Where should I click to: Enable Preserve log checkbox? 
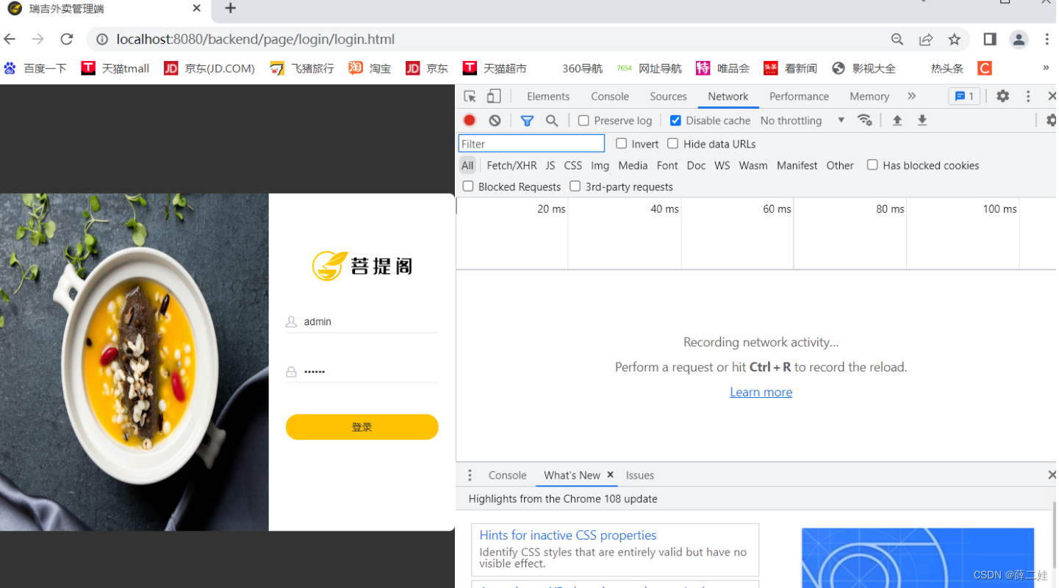click(584, 120)
